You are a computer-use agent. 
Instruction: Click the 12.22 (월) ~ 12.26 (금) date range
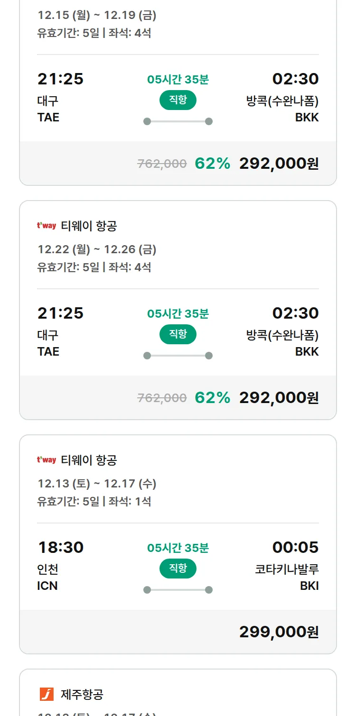click(x=97, y=249)
